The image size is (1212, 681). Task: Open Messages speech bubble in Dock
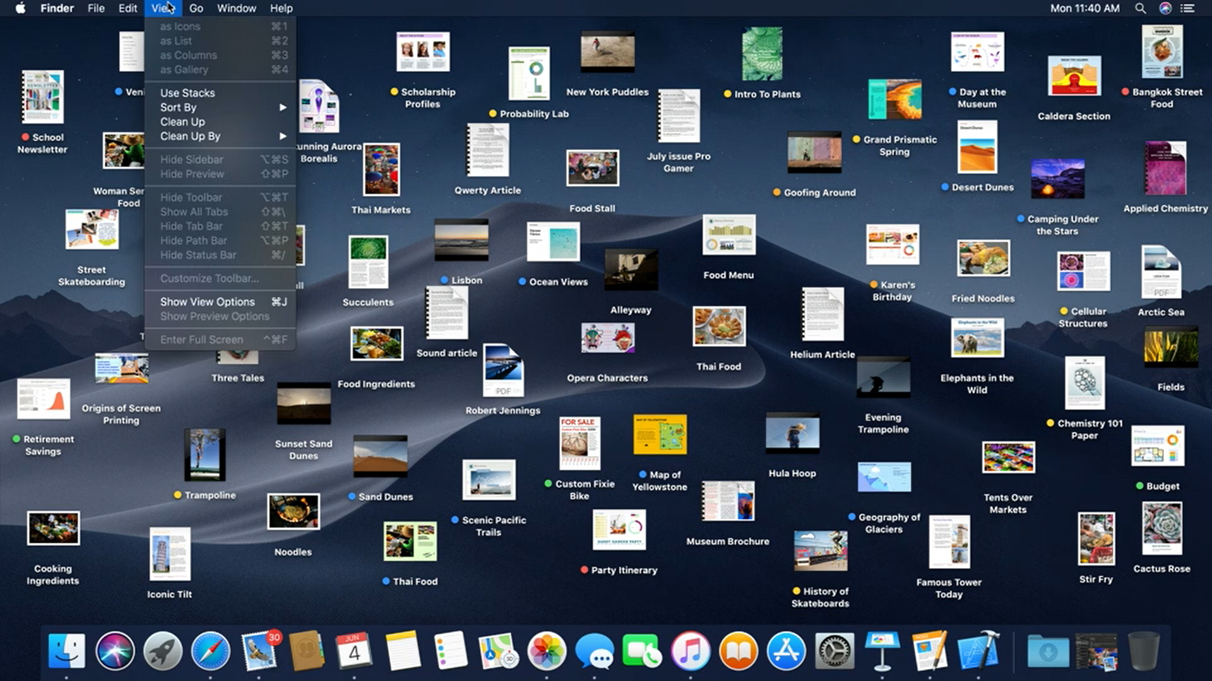pos(595,651)
